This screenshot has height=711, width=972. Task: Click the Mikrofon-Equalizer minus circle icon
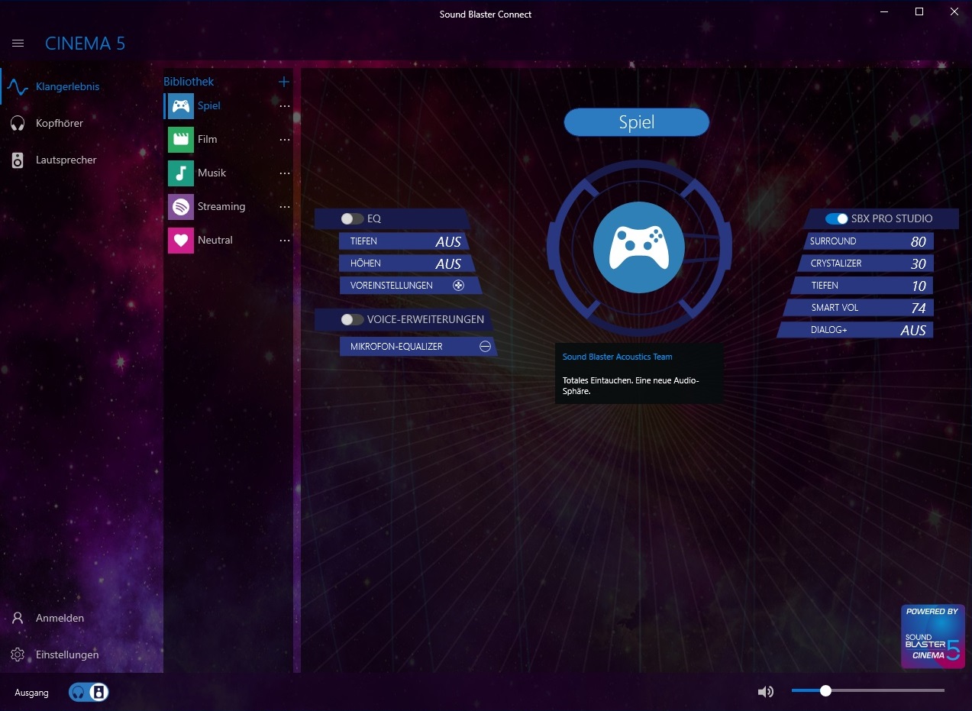point(485,347)
